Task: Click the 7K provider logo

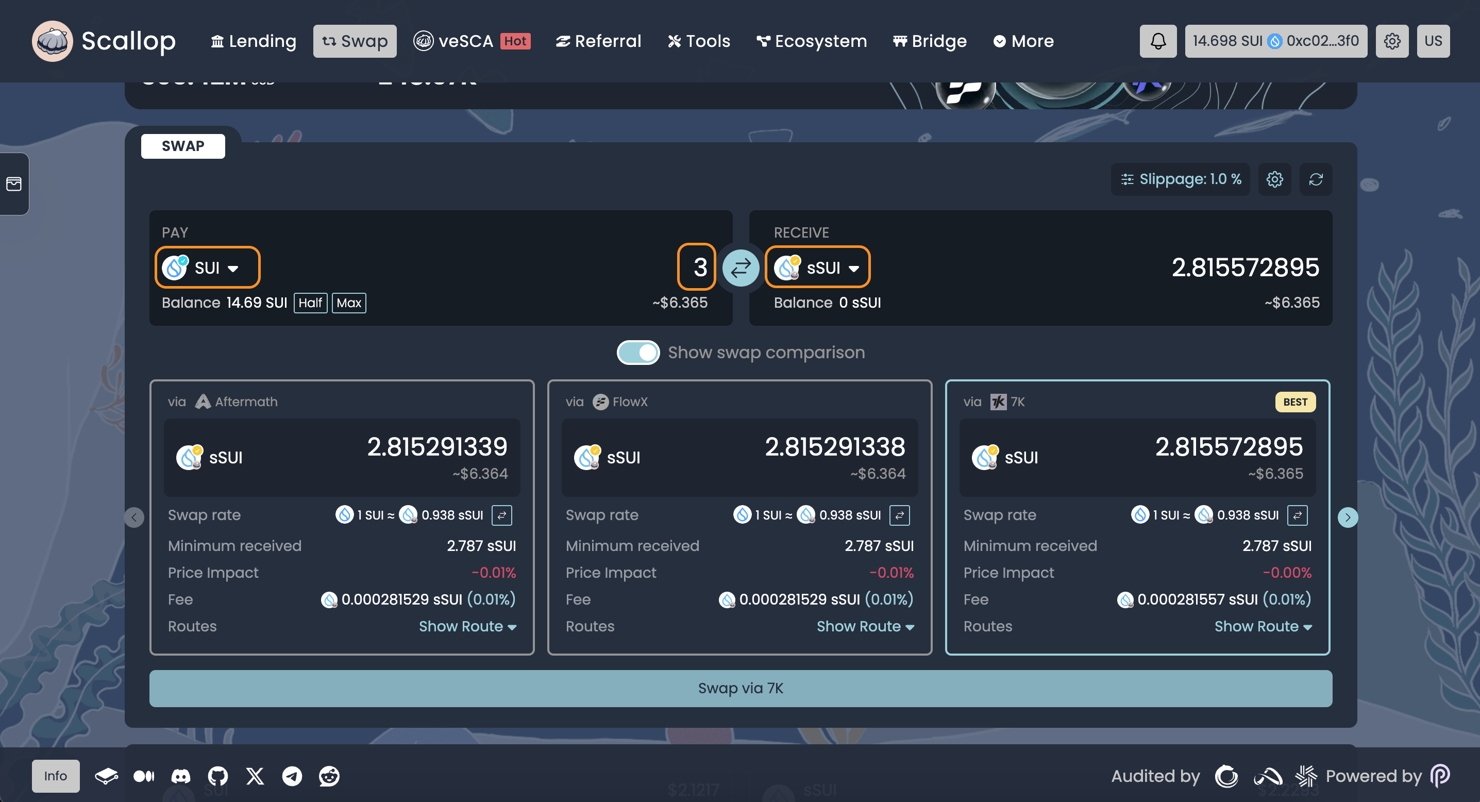Action: pyautogui.click(x=998, y=402)
